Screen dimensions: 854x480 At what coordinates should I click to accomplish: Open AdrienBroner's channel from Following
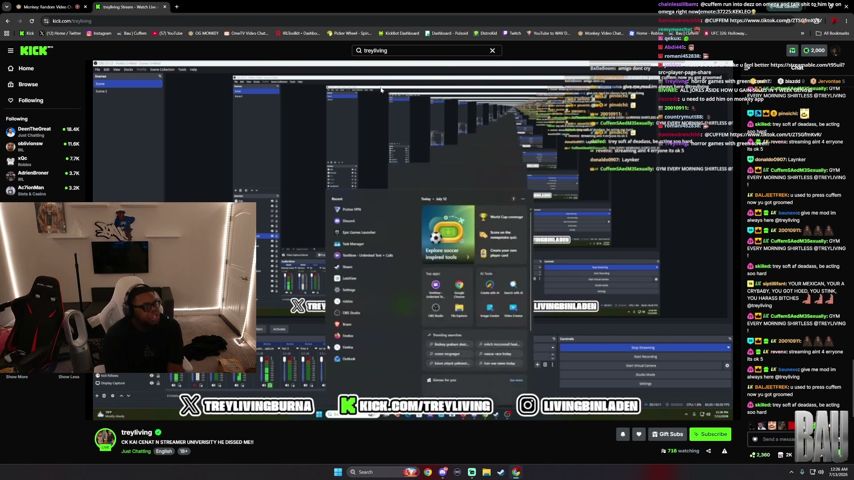(43, 176)
